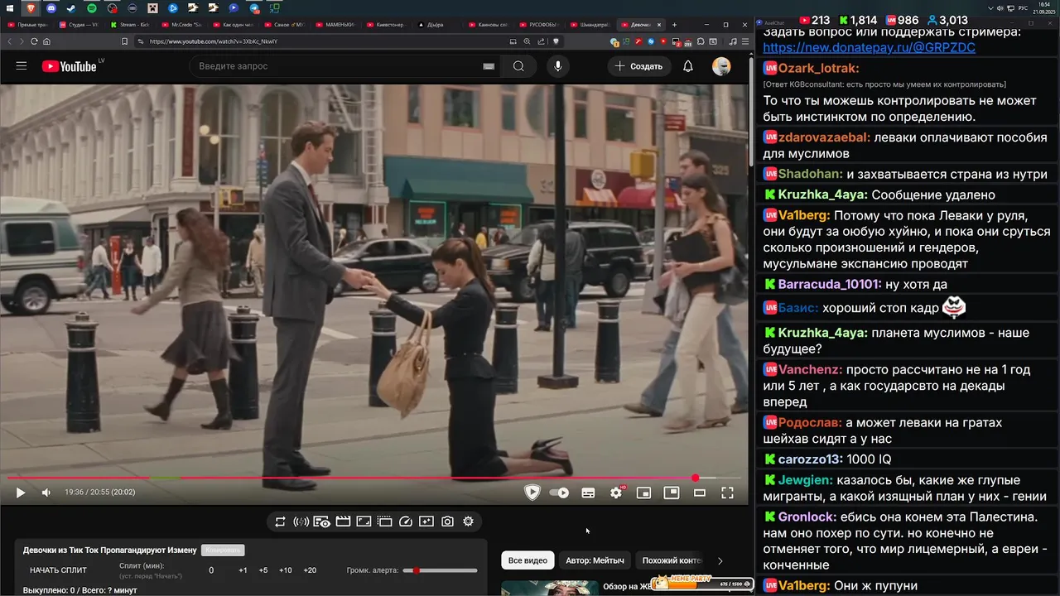Image resolution: width=1060 pixels, height=596 pixels.
Task: Click the split minutes value field
Action: tap(211, 570)
